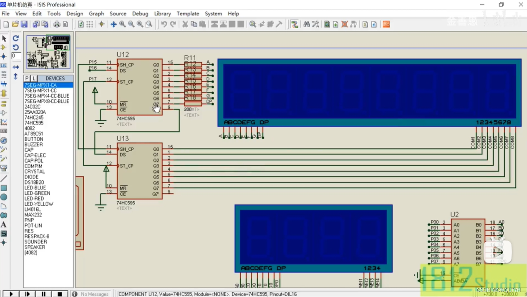
Task: Click the rotate anticlockwise icon
Action: point(16,47)
